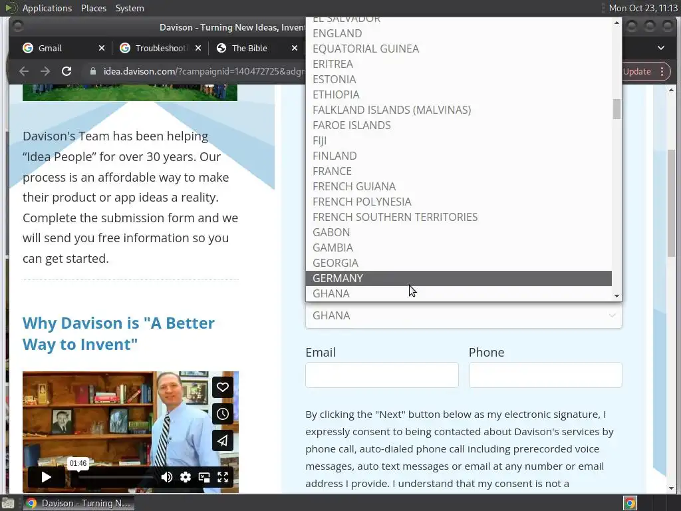
Task: Select ETHIOPIA from the country list
Action: 459,94
